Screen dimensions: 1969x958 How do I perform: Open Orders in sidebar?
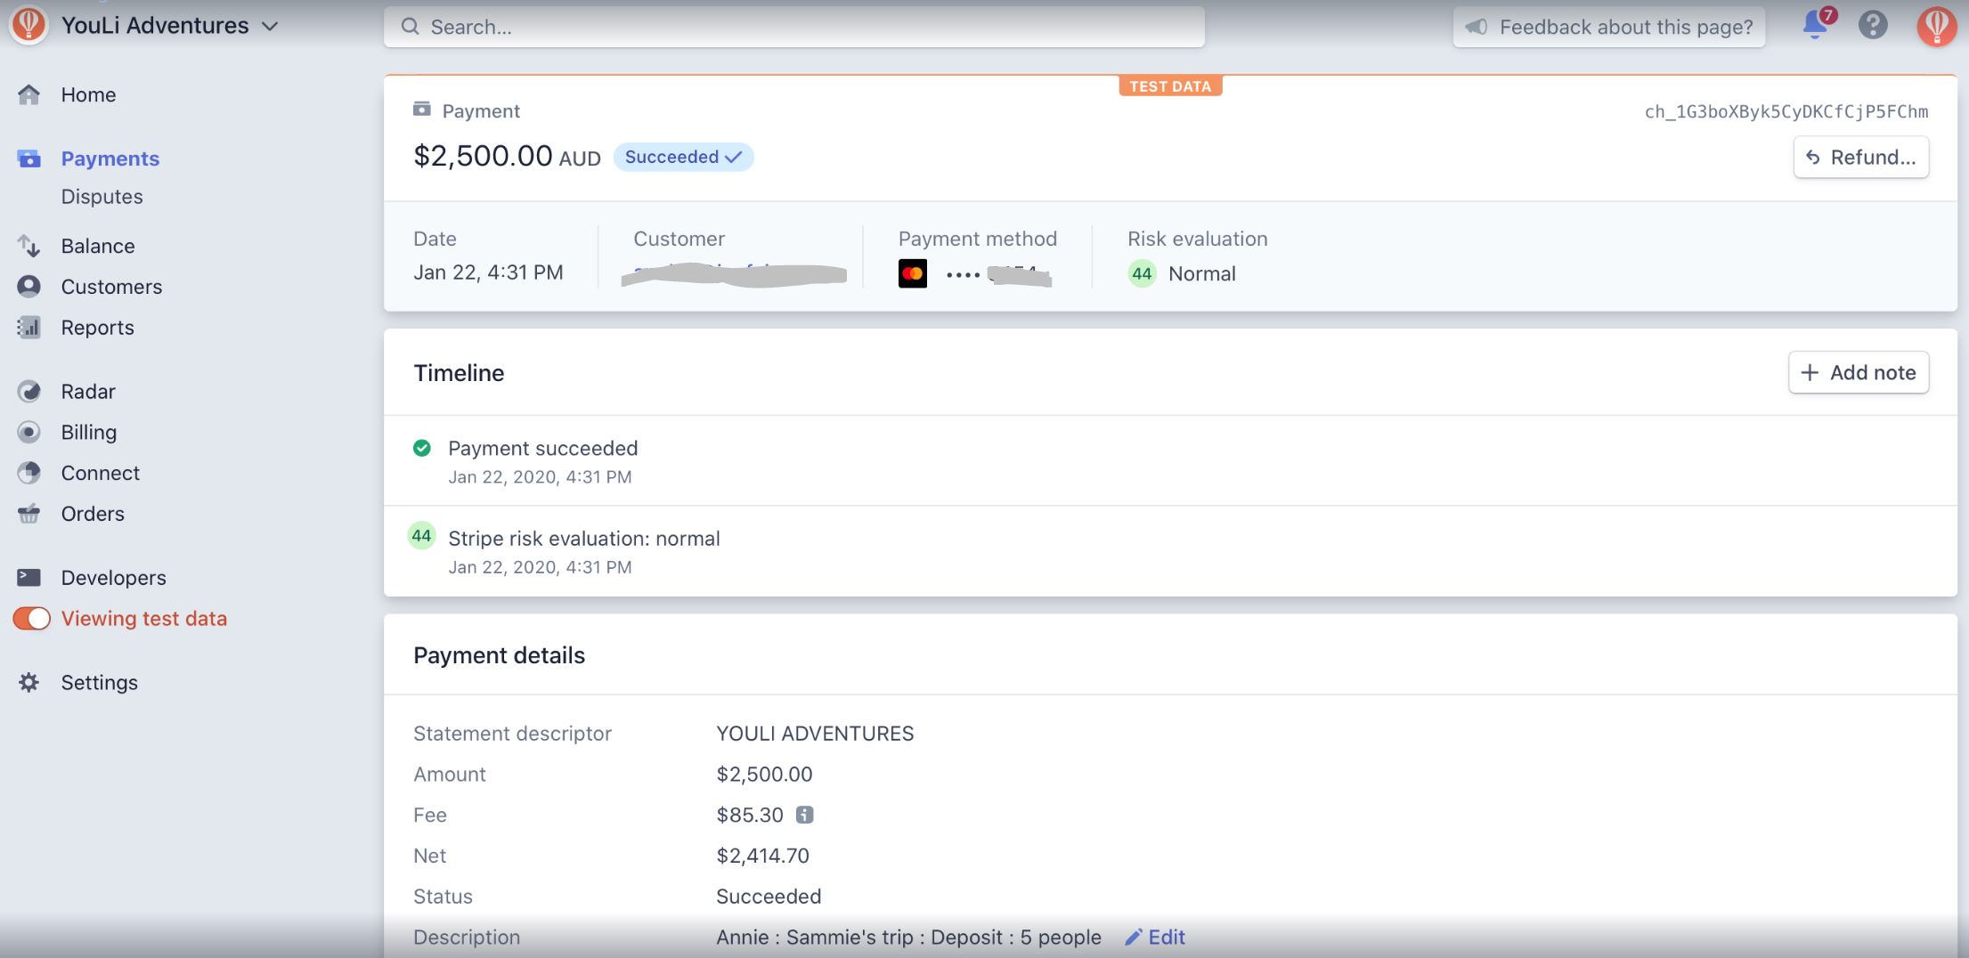(93, 514)
